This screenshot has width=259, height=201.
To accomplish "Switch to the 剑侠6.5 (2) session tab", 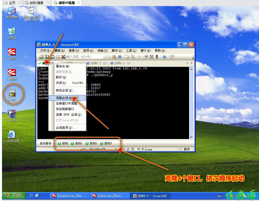I will (x=97, y=63).
